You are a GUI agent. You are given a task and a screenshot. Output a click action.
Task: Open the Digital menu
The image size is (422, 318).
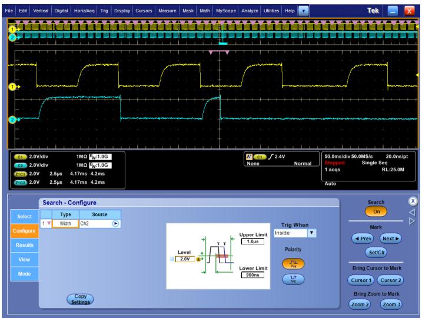pos(61,11)
